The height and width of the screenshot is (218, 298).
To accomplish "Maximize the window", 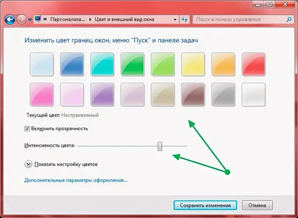I will [x=269, y=4].
